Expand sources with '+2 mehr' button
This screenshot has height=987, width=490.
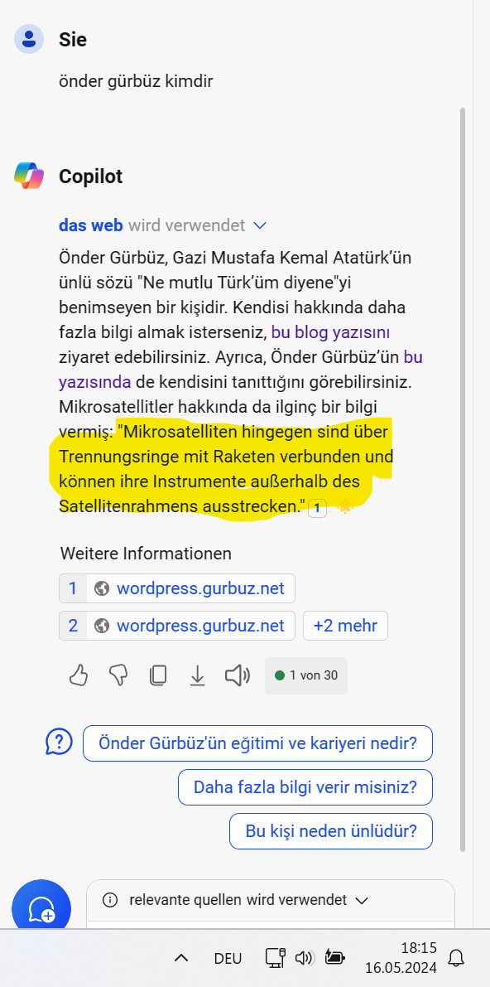(x=345, y=626)
